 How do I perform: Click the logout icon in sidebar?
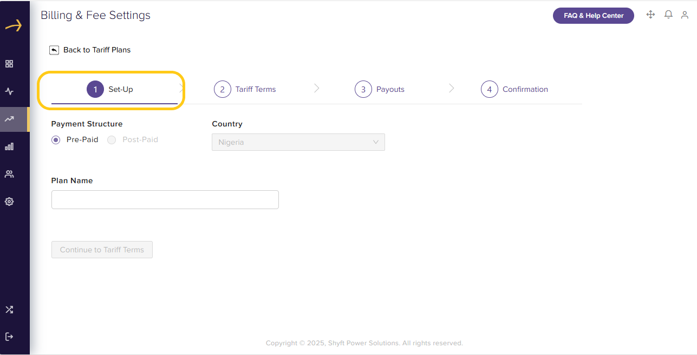point(9,337)
